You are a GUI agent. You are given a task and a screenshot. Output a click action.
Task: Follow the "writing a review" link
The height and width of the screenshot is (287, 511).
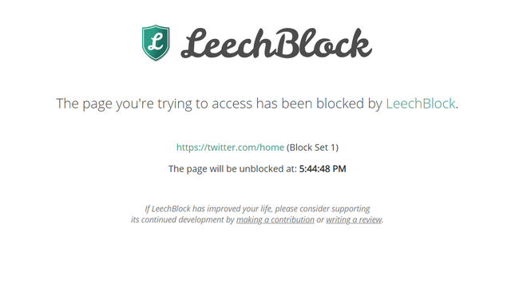[354, 220]
